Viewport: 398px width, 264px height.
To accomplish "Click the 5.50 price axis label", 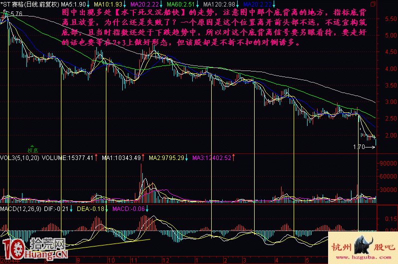I will click(391, 19).
